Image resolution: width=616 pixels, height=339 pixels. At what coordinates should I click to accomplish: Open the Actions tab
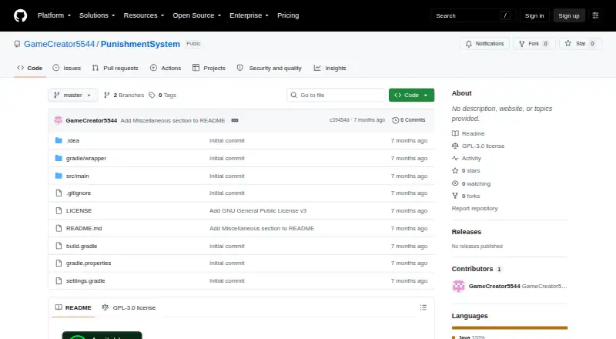(166, 68)
